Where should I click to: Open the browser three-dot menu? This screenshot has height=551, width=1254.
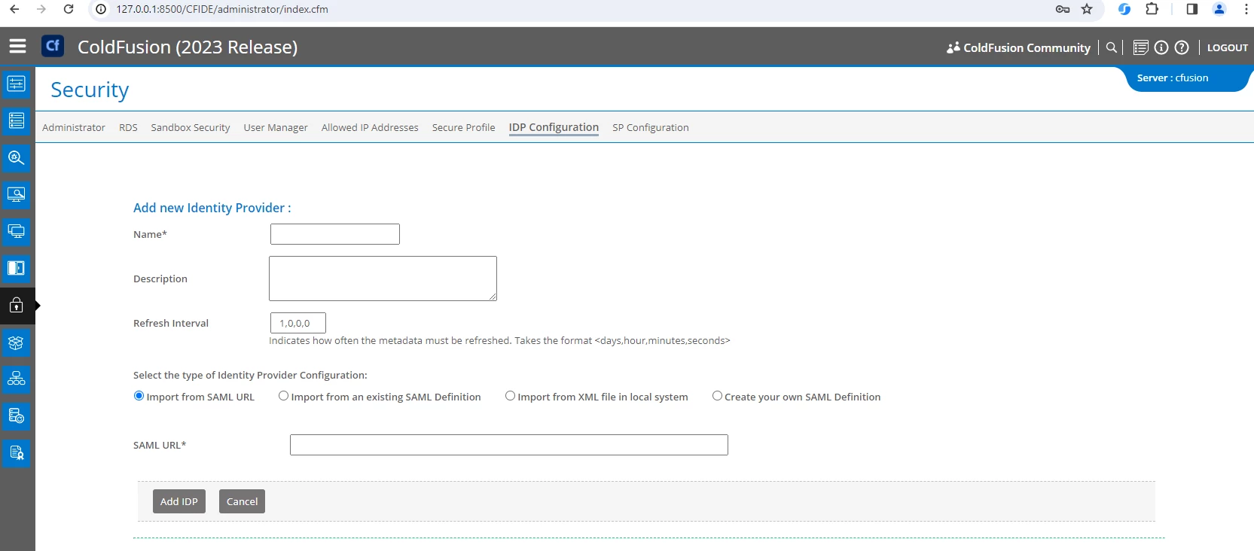click(1246, 9)
